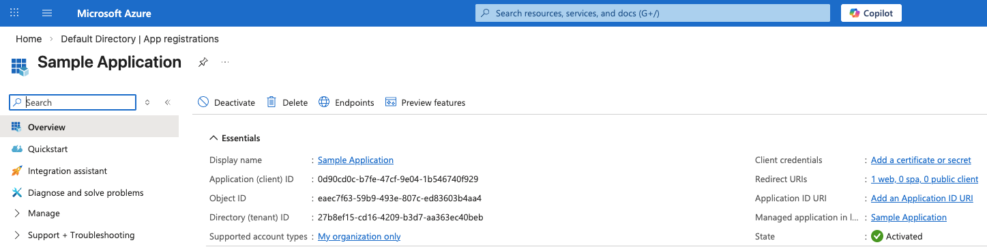
Task: Collapse the Essentials section
Action: [235, 138]
